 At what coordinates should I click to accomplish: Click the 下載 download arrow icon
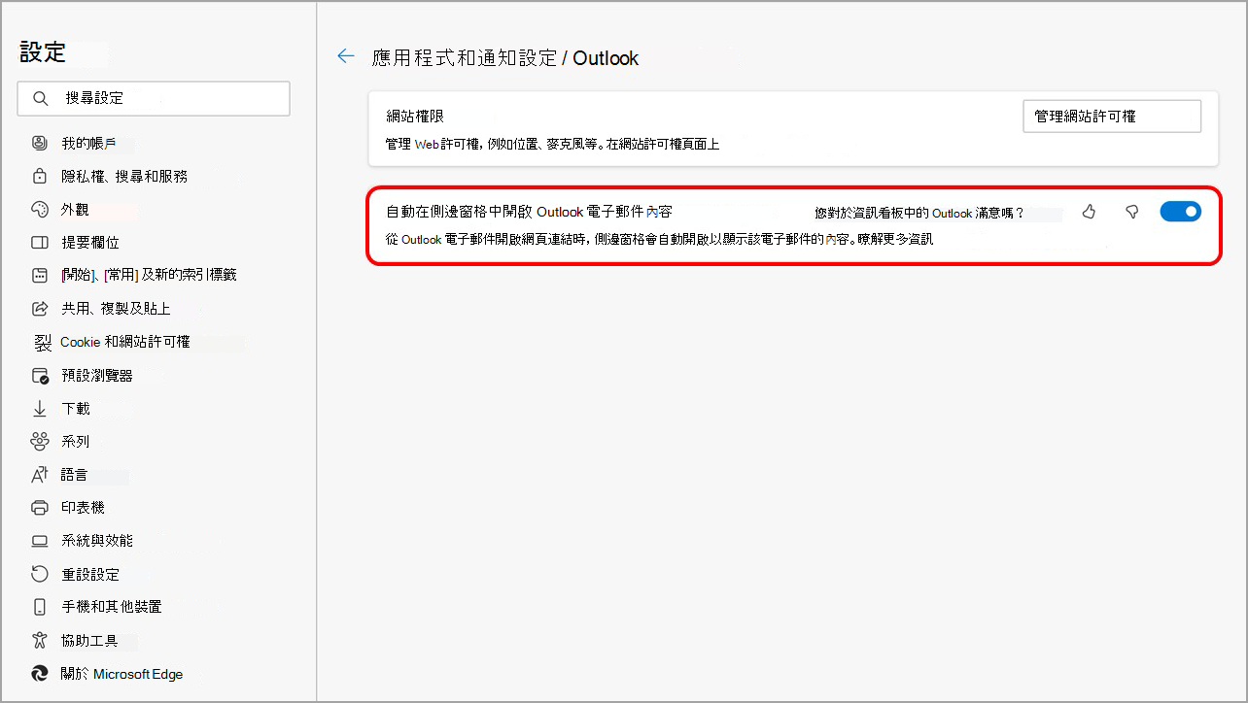tap(40, 408)
